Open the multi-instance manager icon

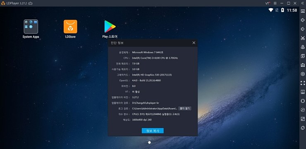tap(303, 56)
